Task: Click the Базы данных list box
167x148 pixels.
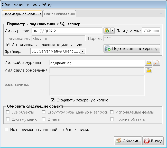Action: click(x=97, y=85)
